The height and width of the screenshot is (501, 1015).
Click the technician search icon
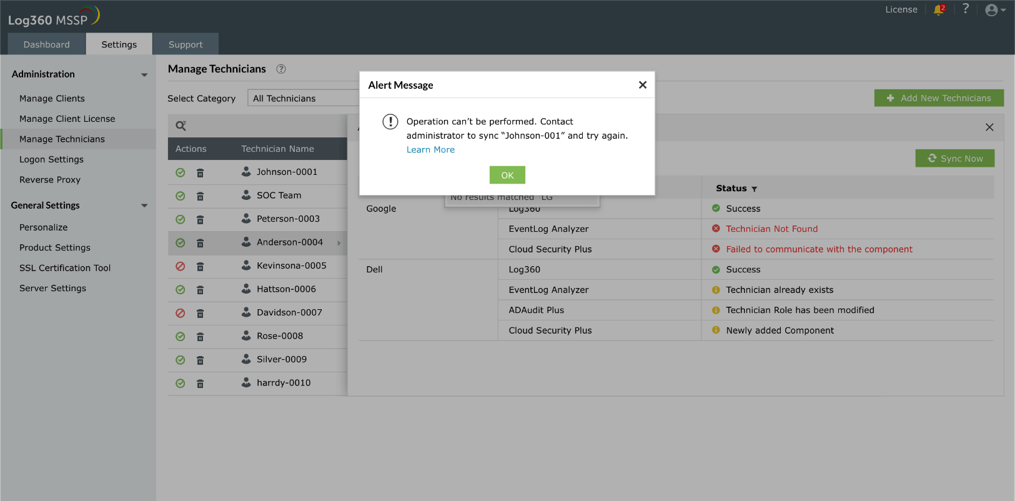(181, 126)
